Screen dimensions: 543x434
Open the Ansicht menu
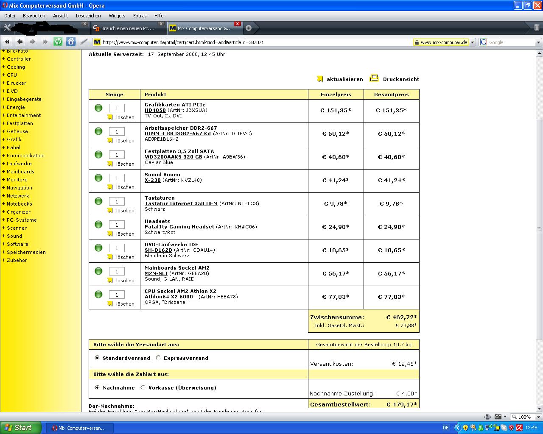click(61, 16)
